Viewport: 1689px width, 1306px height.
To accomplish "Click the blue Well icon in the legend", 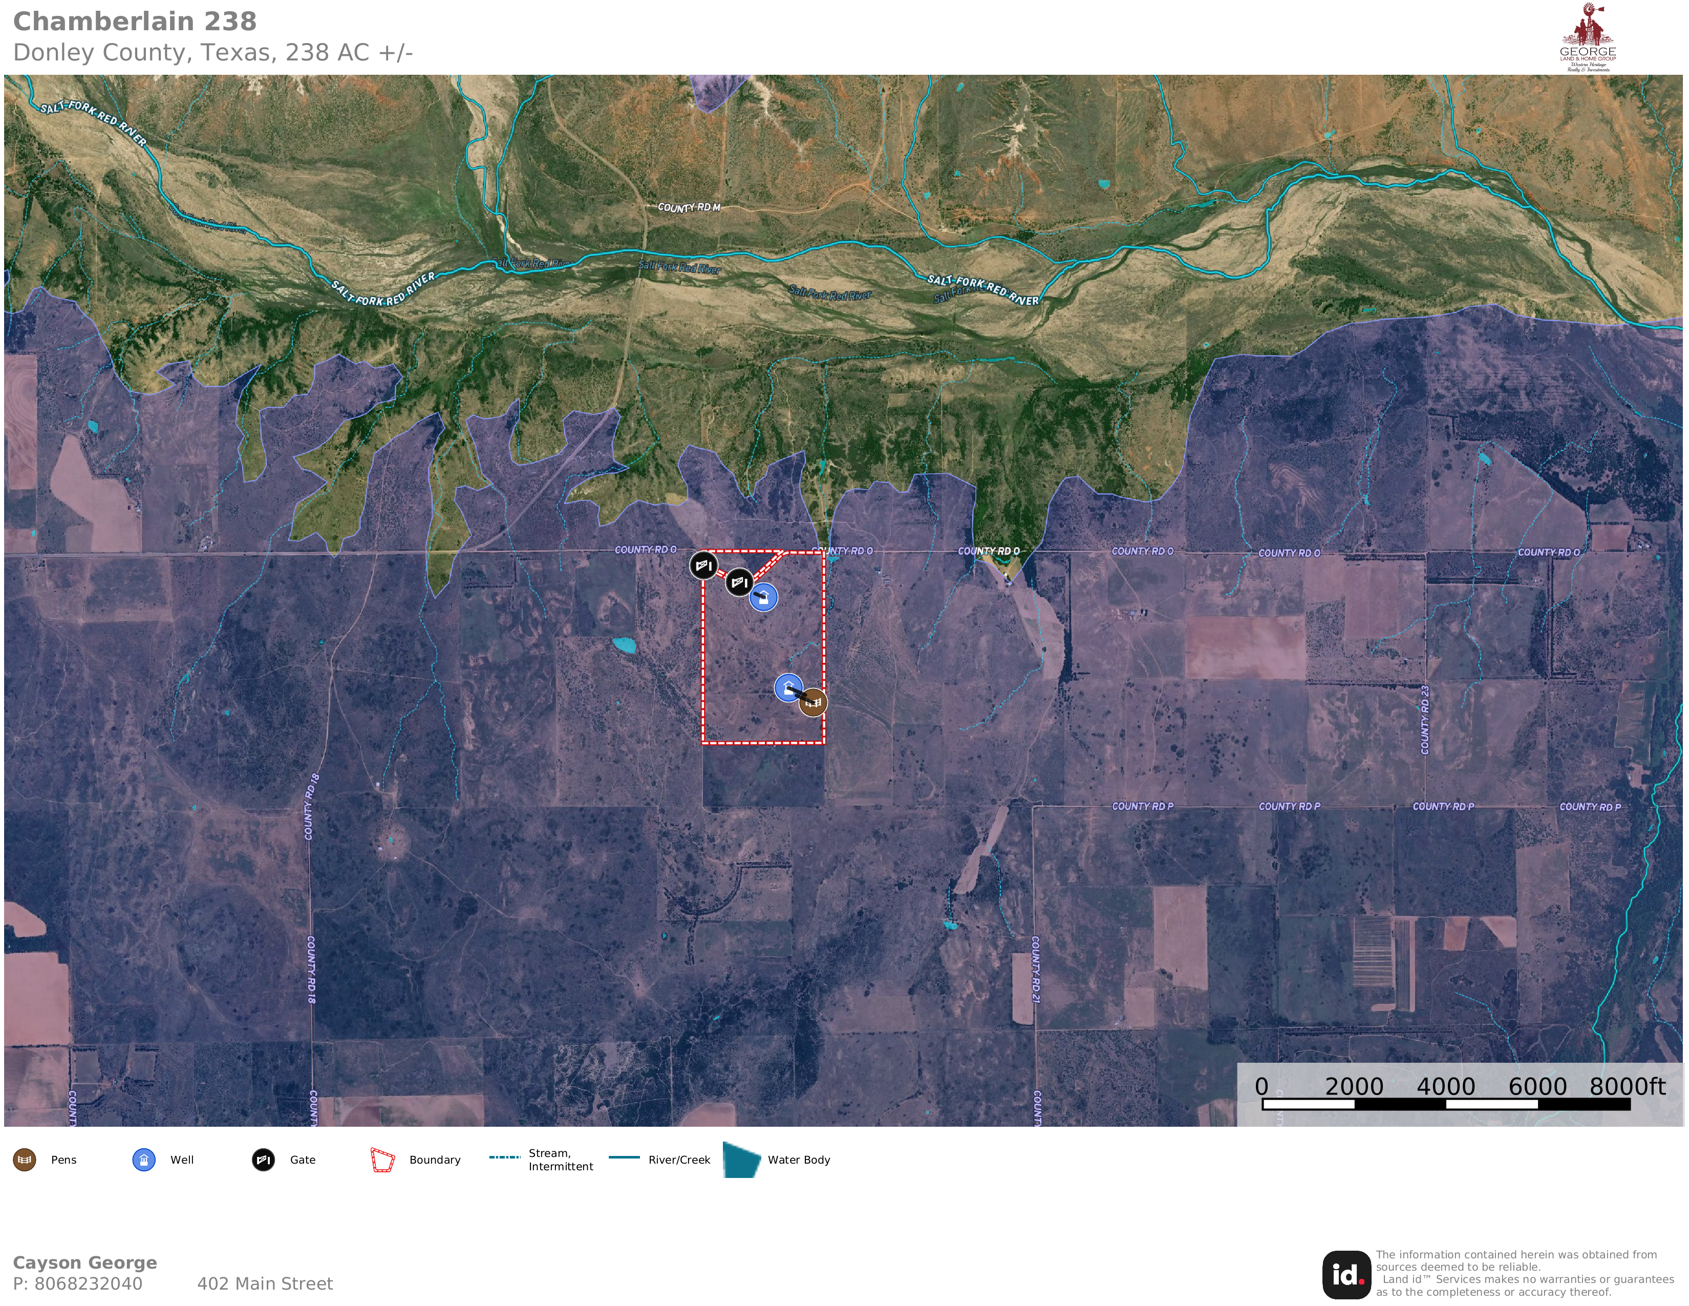I will [144, 1160].
